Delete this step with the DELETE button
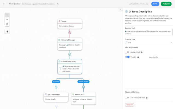175x109 pixels. (x=129, y=105)
